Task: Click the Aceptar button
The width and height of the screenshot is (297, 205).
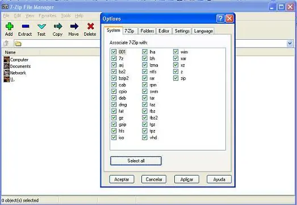Action: pos(122,179)
